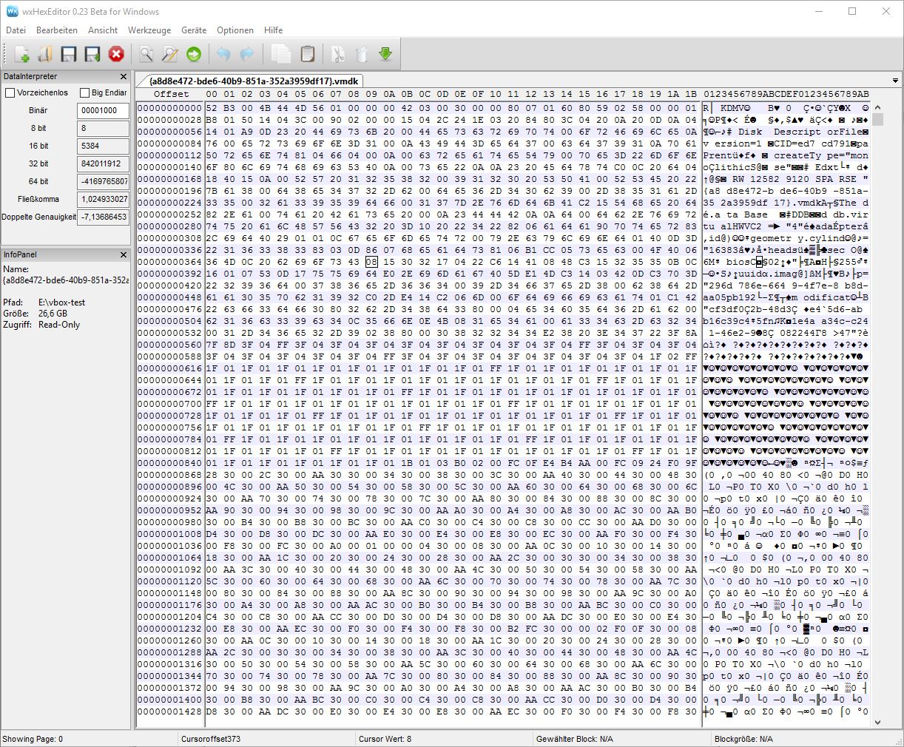Screen dimensions: 904x747
Task: Click 'Blockgröße: N/A' status entry
Action: tap(743, 739)
